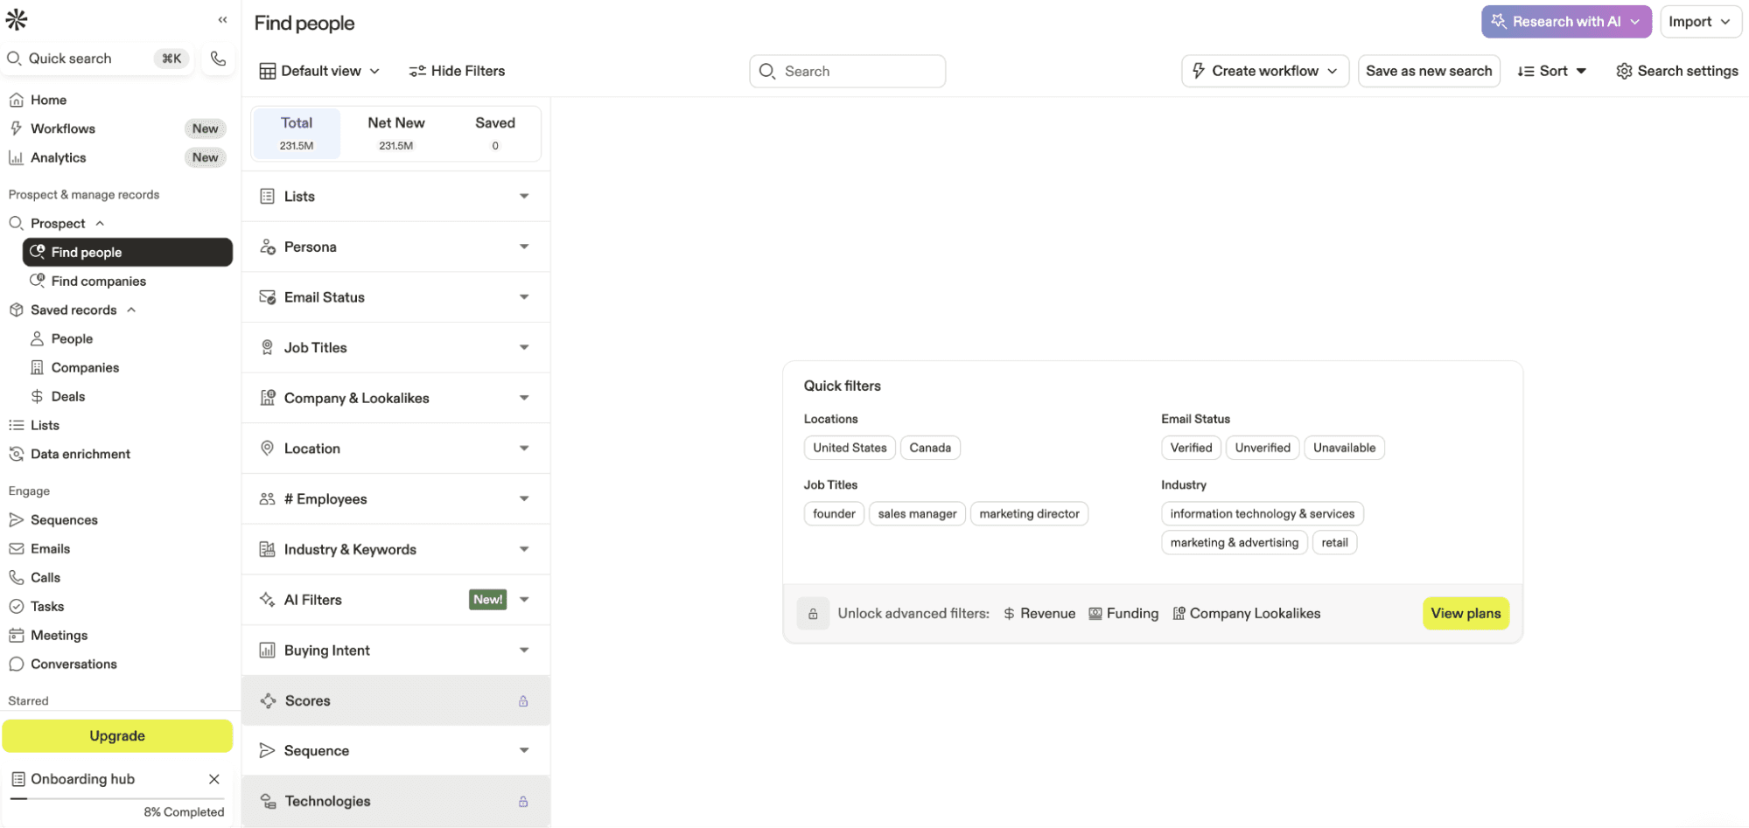Image resolution: width=1749 pixels, height=828 pixels.
Task: Open the Hide Filters control with the sliders icon
Action: tap(417, 71)
